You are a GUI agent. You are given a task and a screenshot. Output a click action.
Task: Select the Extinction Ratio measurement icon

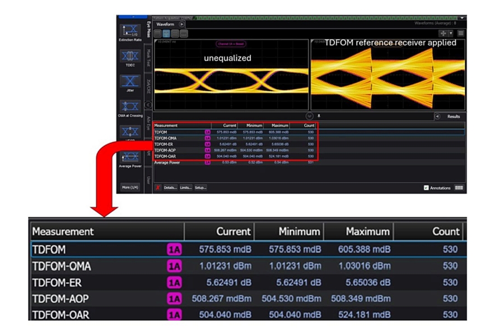130,31
